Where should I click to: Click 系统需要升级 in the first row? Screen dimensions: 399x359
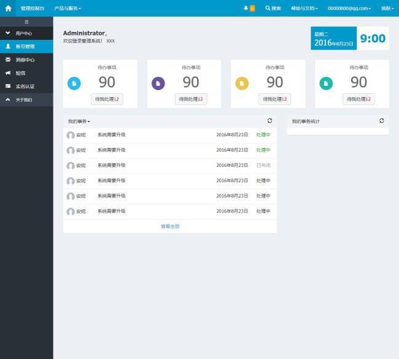coord(112,135)
